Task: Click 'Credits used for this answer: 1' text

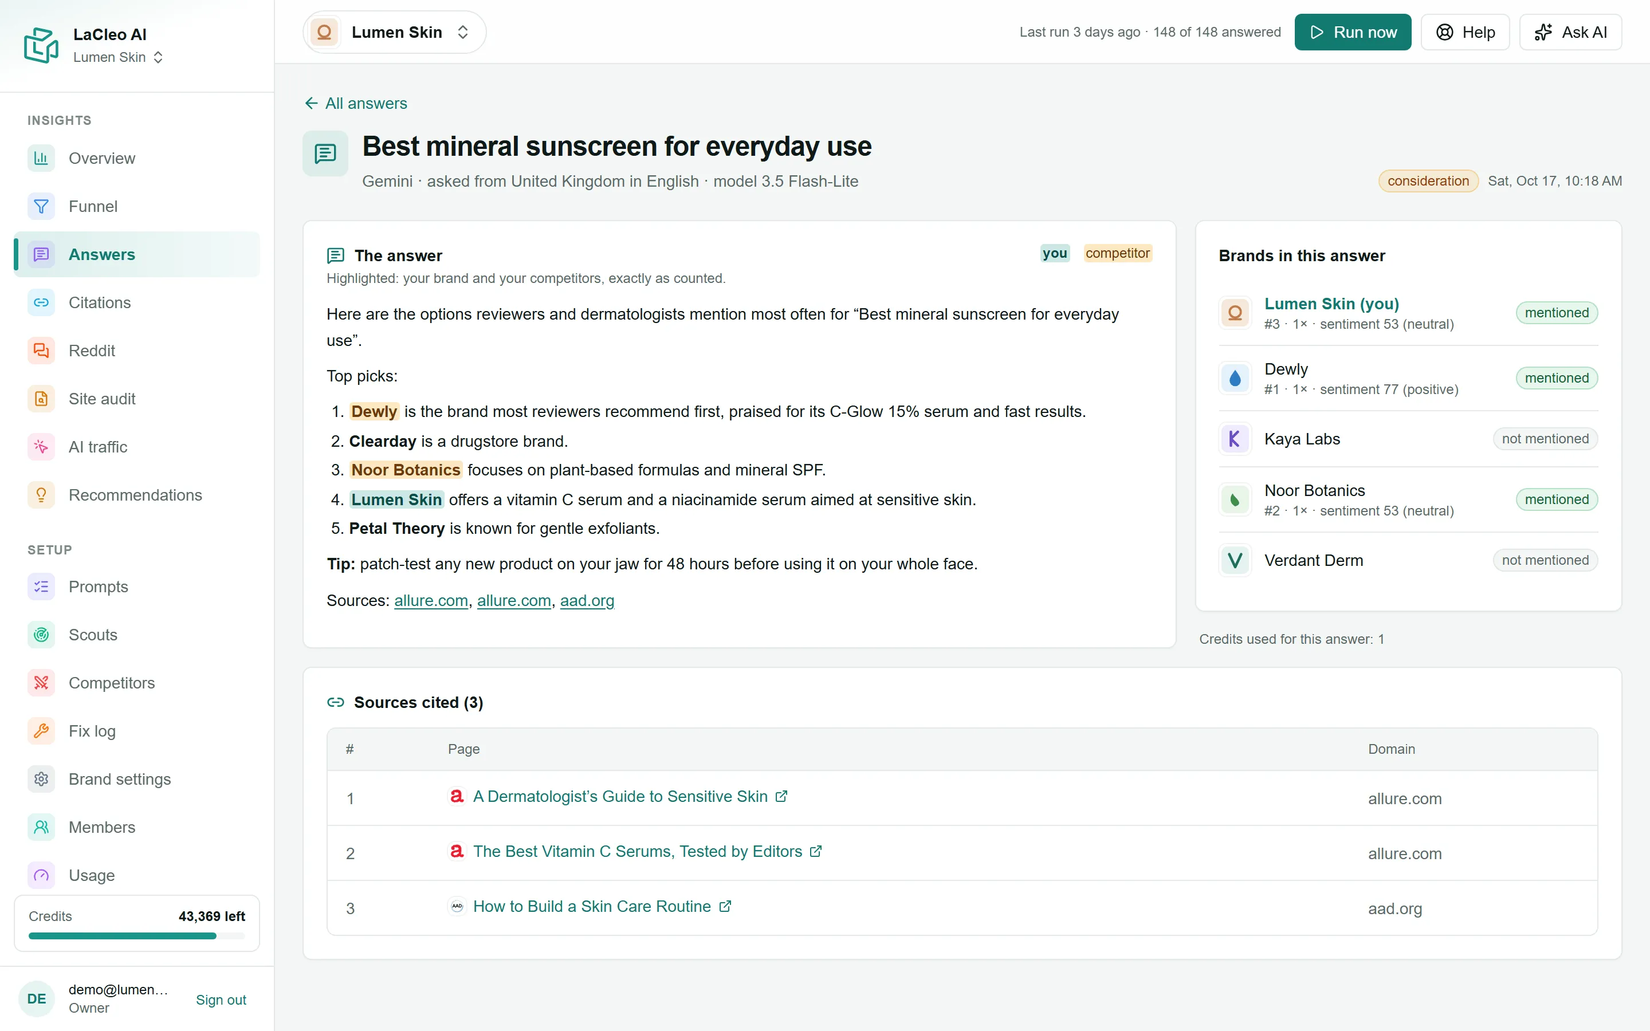Action: [x=1291, y=639]
